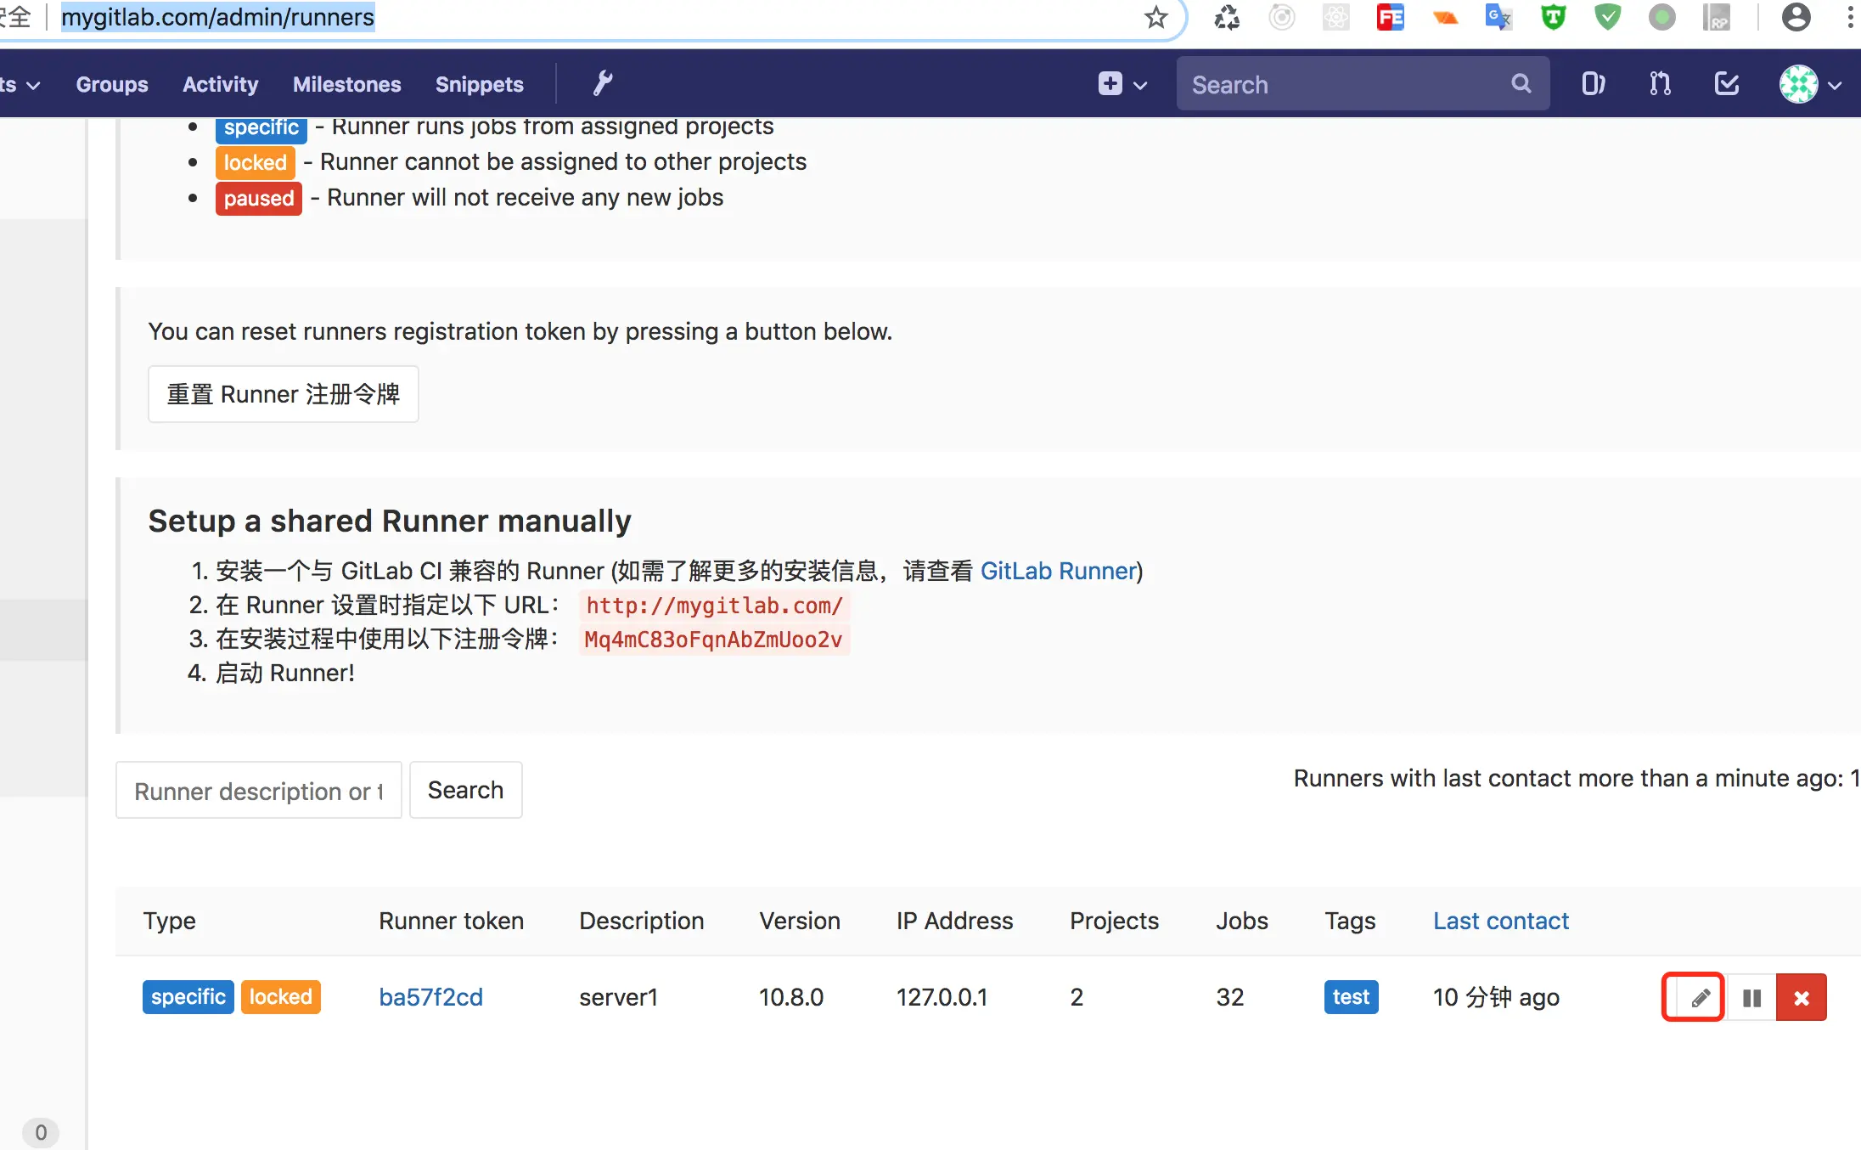Open Chrome profile avatar icon

(1796, 17)
